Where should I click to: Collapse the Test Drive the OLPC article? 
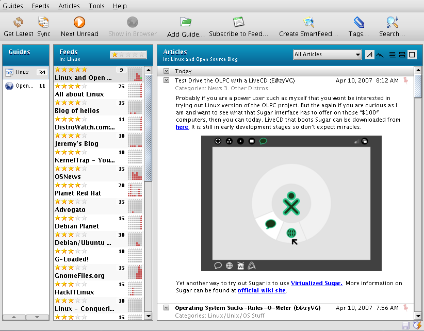pyautogui.click(x=166, y=80)
